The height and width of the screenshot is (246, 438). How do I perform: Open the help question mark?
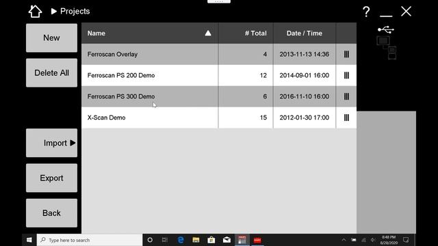pos(366,12)
